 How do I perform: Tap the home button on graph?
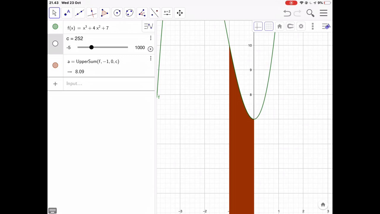[323, 204]
